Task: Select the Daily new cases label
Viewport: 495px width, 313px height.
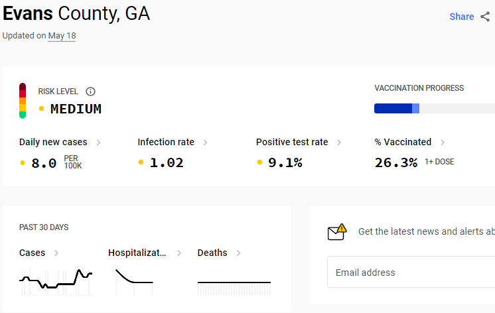Action: coord(53,143)
